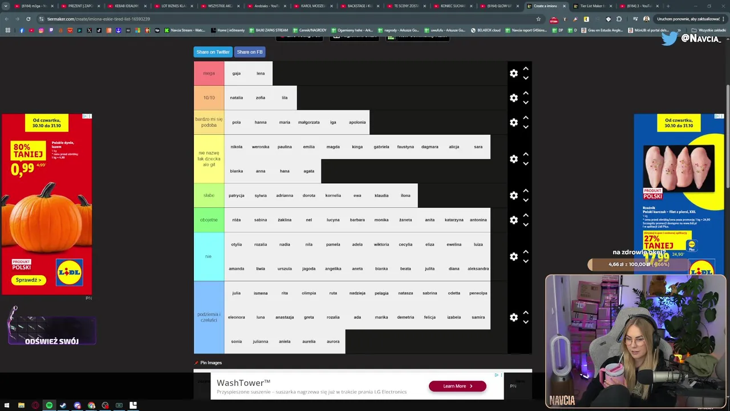This screenshot has width=730, height=411.
Task: Select the 'aurora' name tile
Action: pyautogui.click(x=333, y=341)
